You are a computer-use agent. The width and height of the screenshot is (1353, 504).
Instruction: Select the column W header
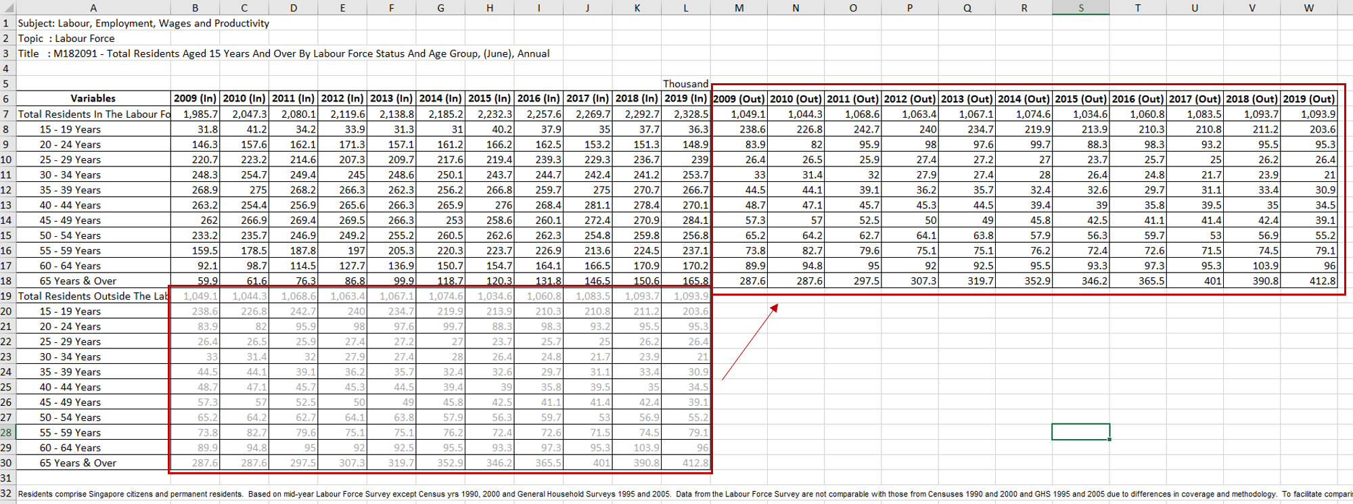click(1308, 7)
